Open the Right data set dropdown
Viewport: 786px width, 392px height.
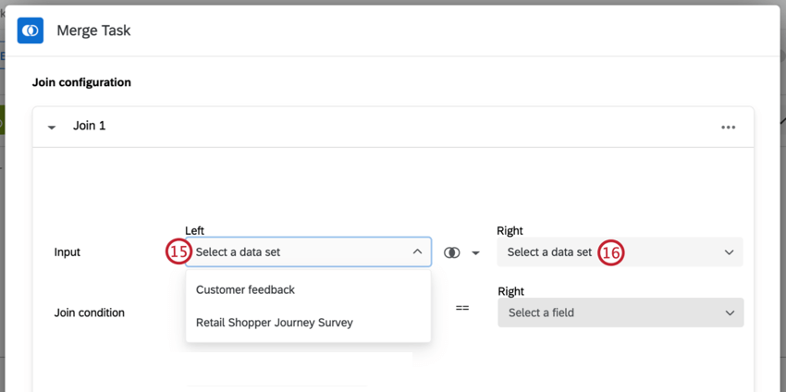click(619, 251)
